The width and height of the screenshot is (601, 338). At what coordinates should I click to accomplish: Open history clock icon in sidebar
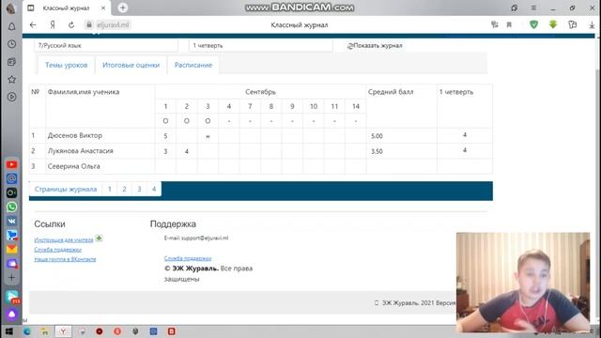tap(12, 44)
